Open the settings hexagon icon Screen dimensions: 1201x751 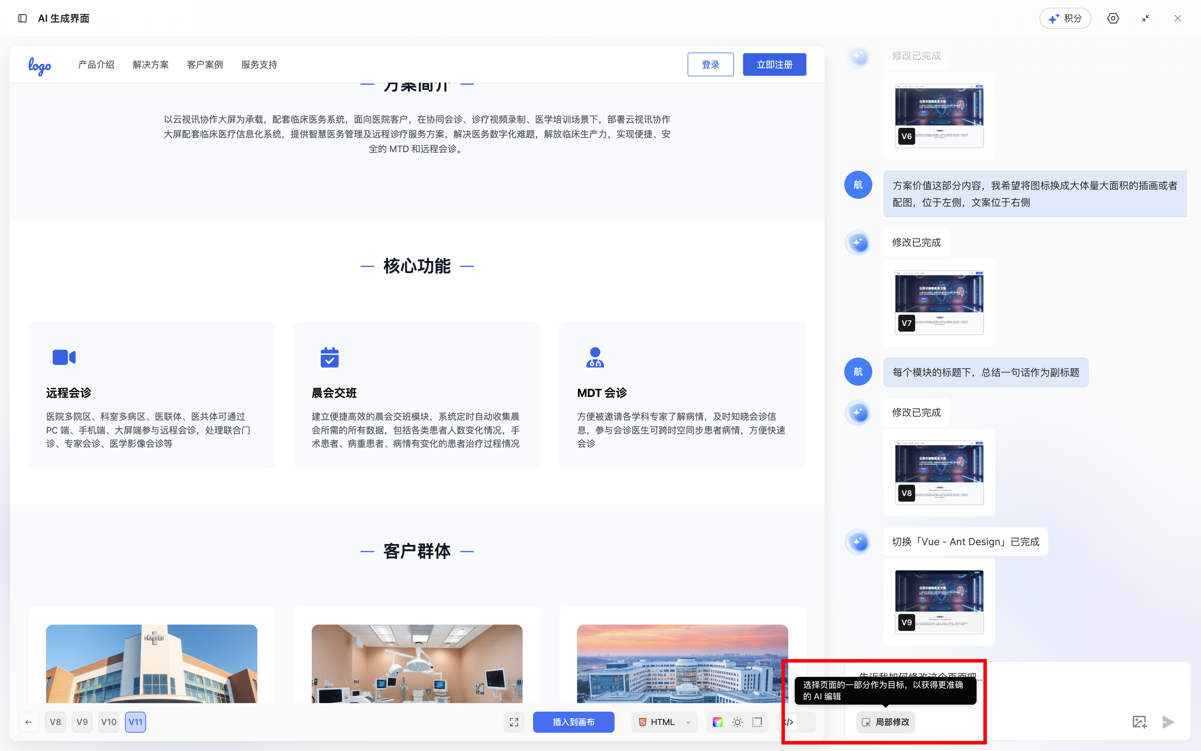(x=1113, y=18)
